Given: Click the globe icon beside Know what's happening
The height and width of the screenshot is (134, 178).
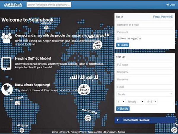Looking at the screenshot, I should (7, 89).
